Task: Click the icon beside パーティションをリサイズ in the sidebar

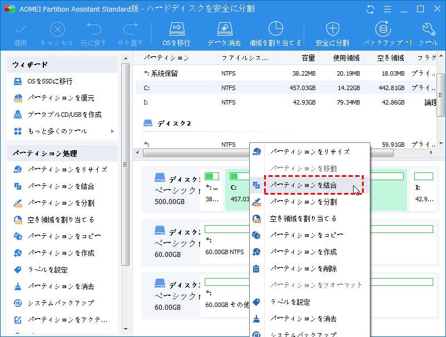Action: point(18,170)
